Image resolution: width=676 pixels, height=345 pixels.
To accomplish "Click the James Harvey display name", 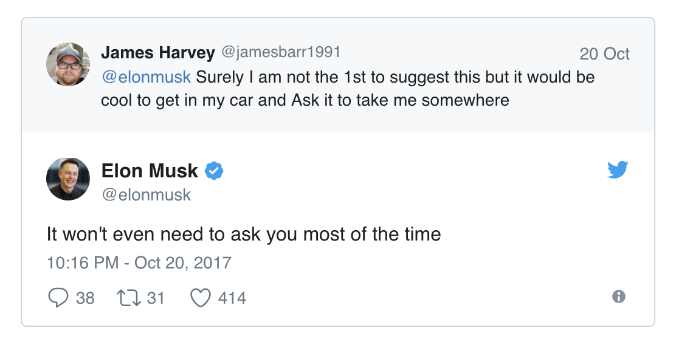I will click(x=157, y=53).
